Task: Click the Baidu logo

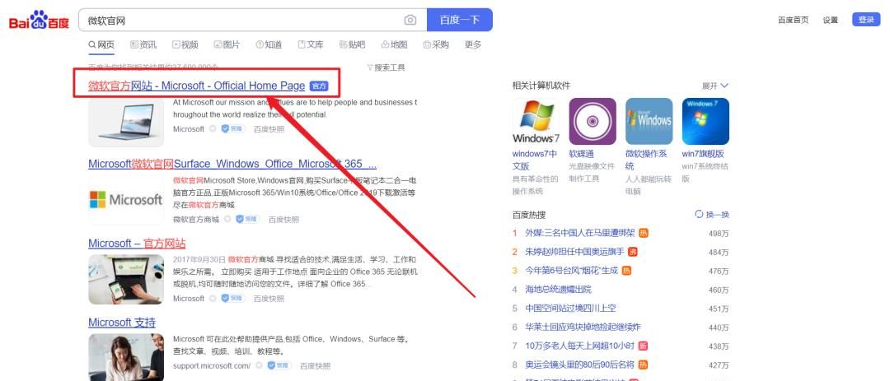Action: pos(39,21)
